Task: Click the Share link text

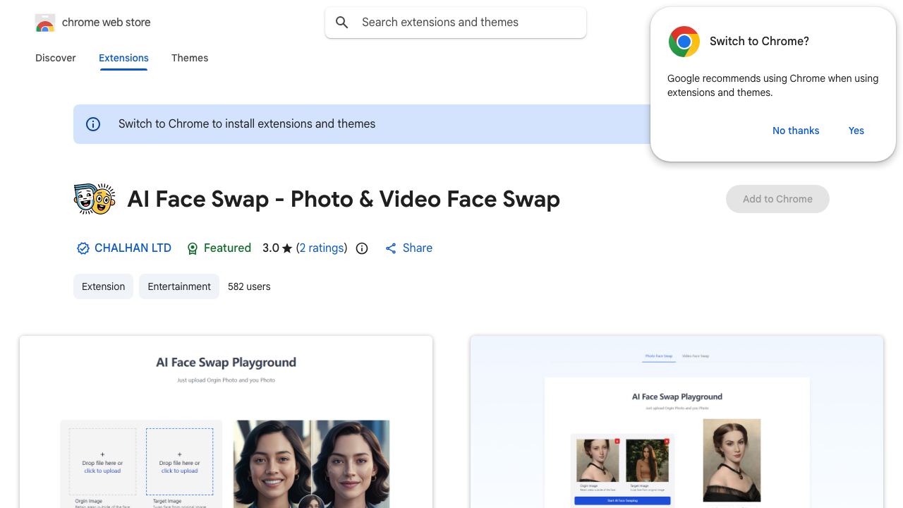Action: pos(418,248)
